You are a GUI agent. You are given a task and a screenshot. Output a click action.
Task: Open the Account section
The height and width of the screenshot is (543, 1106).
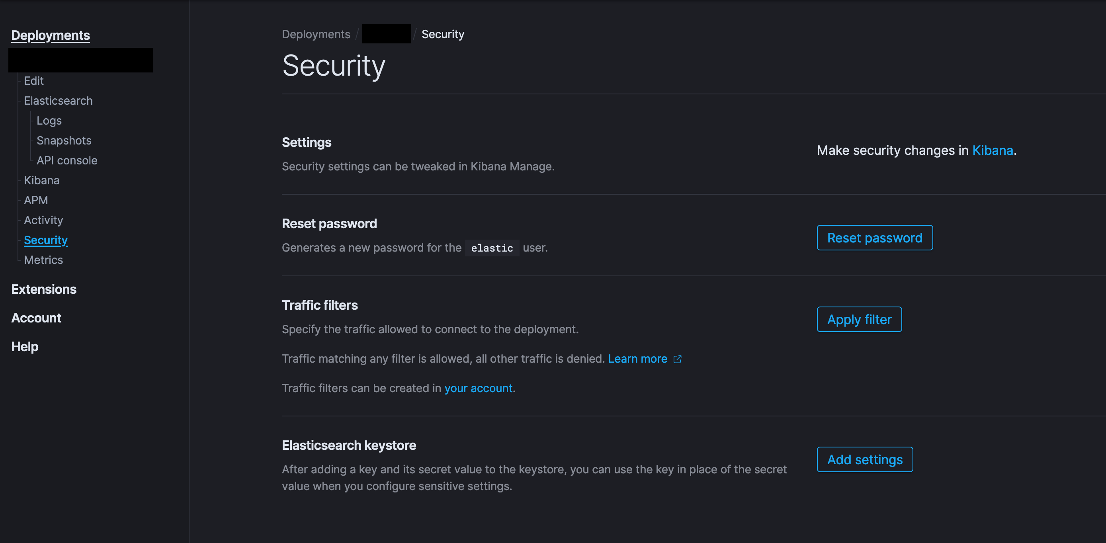click(36, 318)
